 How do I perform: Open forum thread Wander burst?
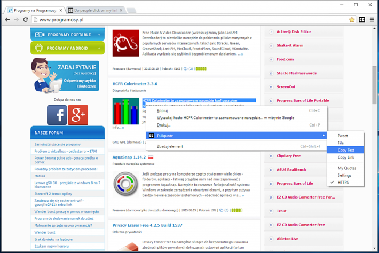(45, 232)
